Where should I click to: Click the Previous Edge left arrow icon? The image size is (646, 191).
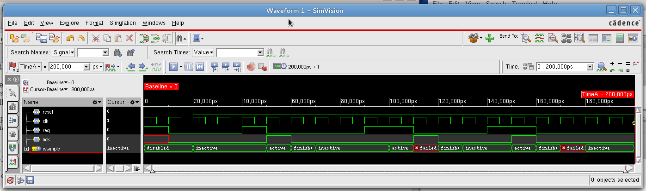point(131,67)
